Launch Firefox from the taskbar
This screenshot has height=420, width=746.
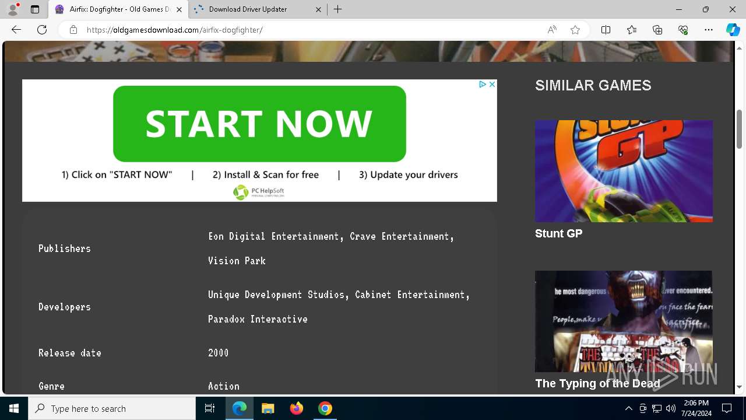pyautogui.click(x=297, y=408)
